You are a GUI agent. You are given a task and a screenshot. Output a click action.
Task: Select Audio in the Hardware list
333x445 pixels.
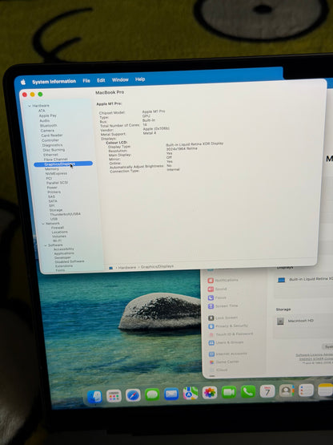45,120
